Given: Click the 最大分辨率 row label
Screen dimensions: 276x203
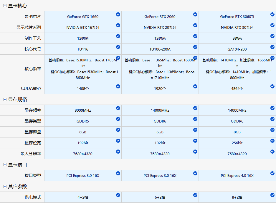Looking at the screenshot, I should pyautogui.click(x=31, y=154).
